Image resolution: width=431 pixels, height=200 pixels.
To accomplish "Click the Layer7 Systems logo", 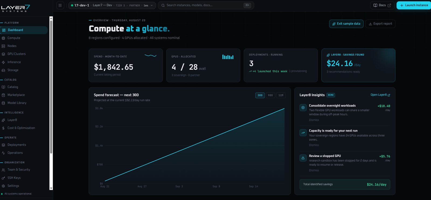I will tap(15, 8).
